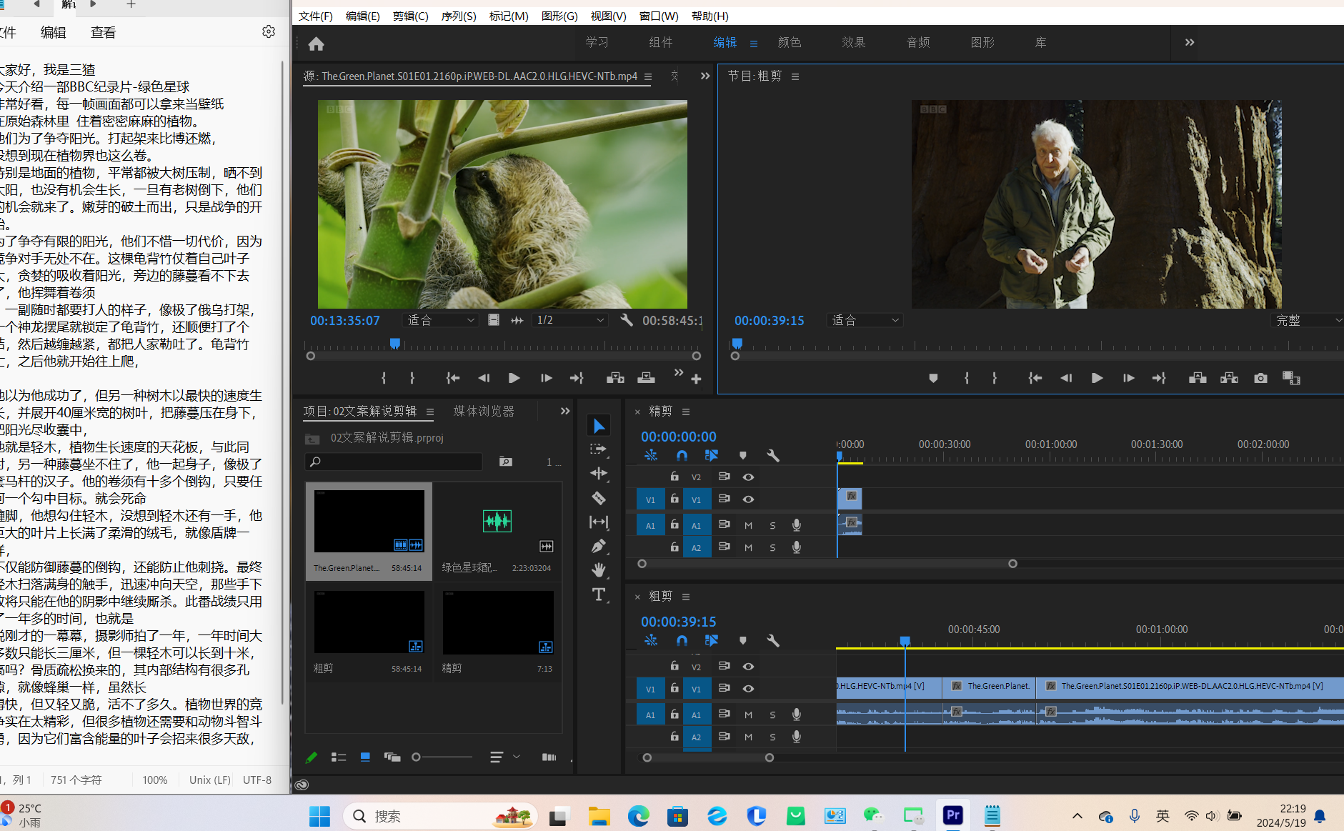1344x831 pixels.
Task: Select the Ripple Edit tool
Action: pyautogui.click(x=599, y=473)
